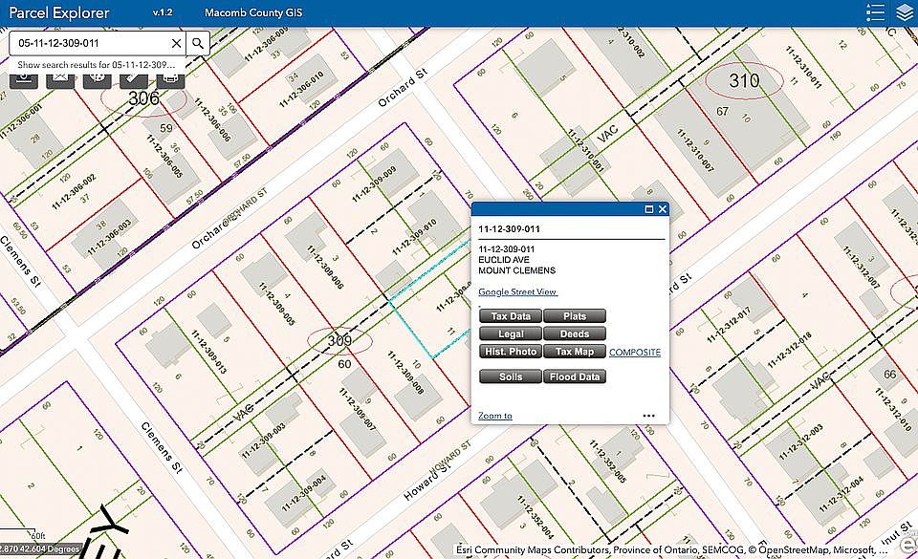The image size is (918, 559).
Task: Open the legend list icon in header
Action: click(875, 12)
